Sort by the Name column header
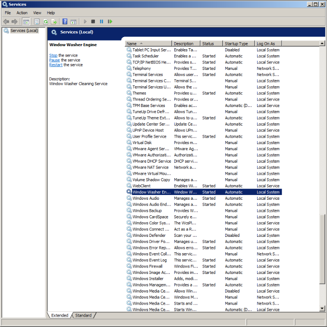 tap(148, 44)
